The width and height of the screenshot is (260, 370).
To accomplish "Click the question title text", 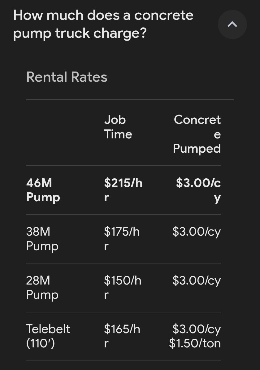I will 103,24.
